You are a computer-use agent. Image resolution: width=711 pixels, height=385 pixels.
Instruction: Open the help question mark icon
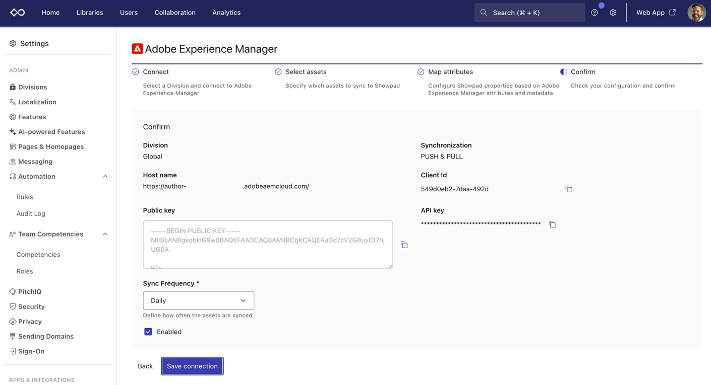point(595,13)
